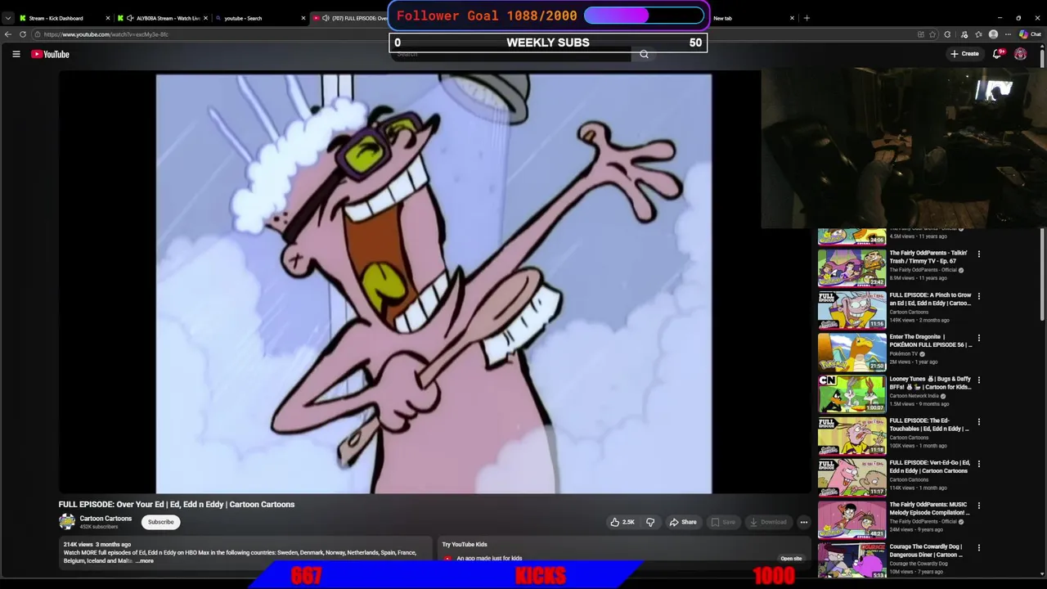Go back with the browser back arrow

pyautogui.click(x=8, y=34)
